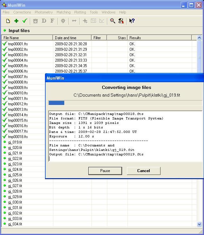Select gj_034.fit in the file list
This screenshot has height=235, width=204.
click(x=15, y=224)
